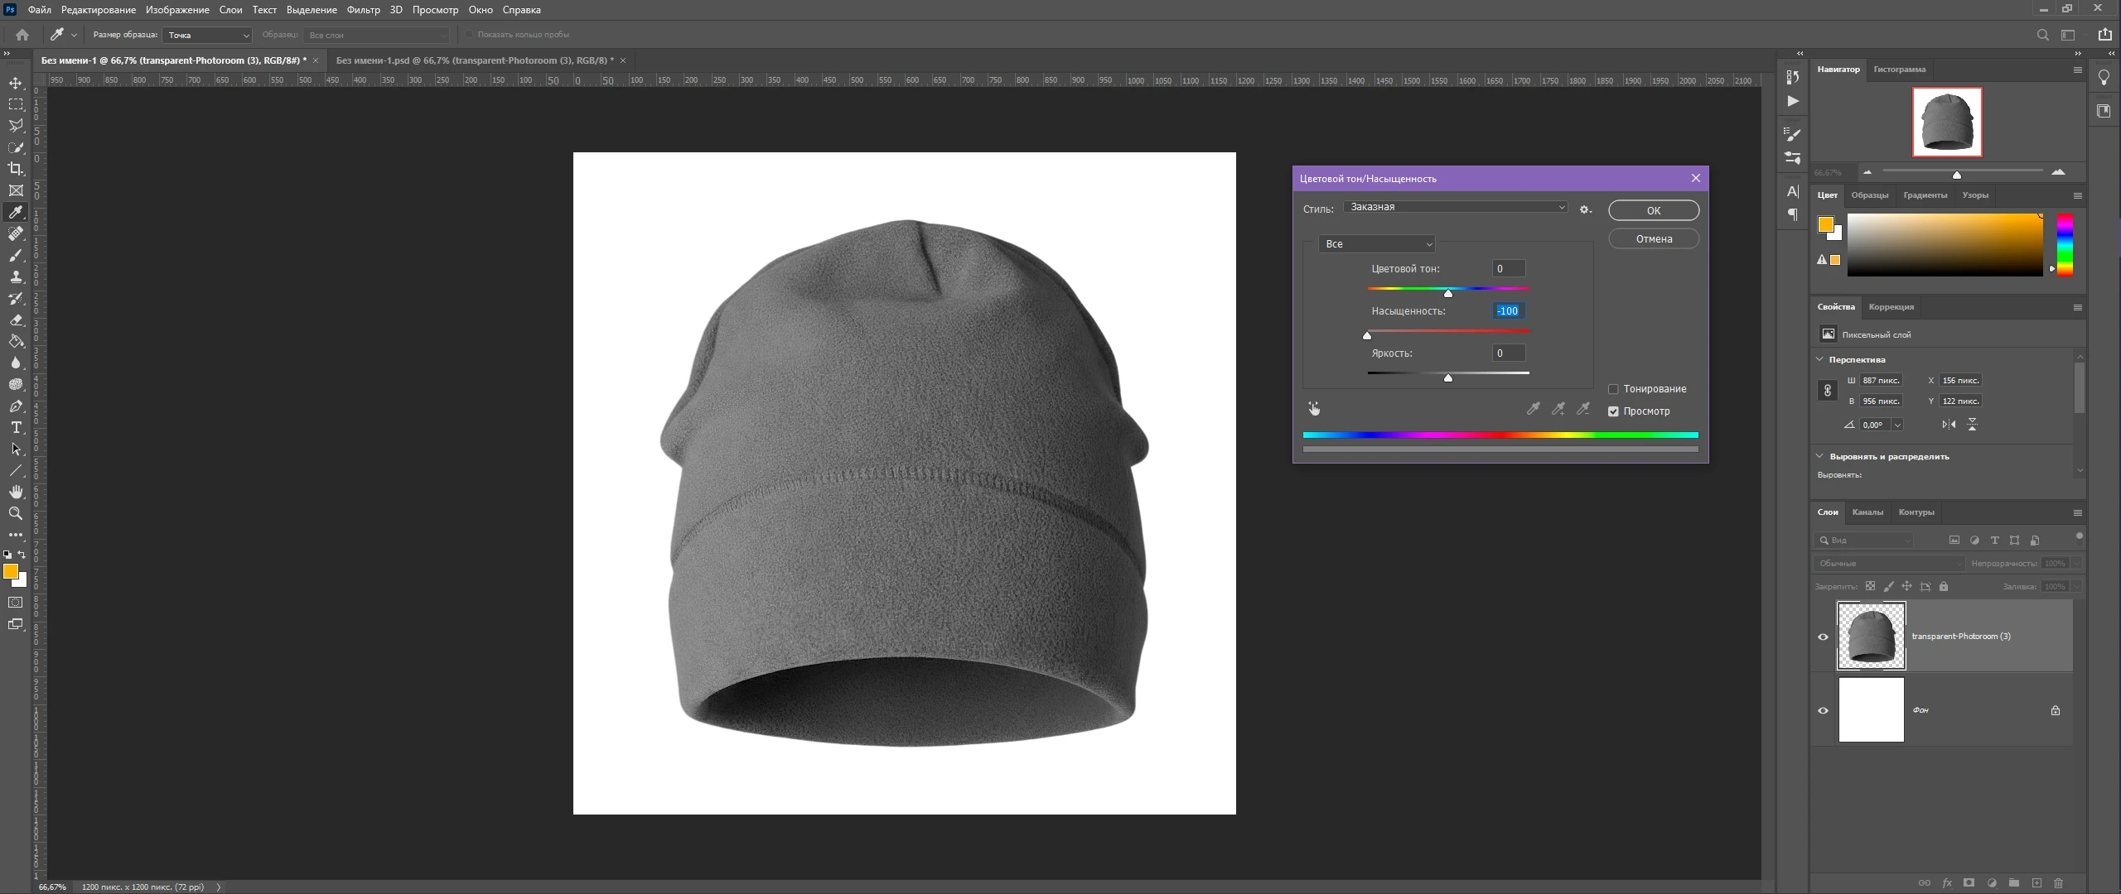Image resolution: width=2121 pixels, height=894 pixels.
Task: Click the on-image adjustment hand icon
Action: coord(1314,409)
